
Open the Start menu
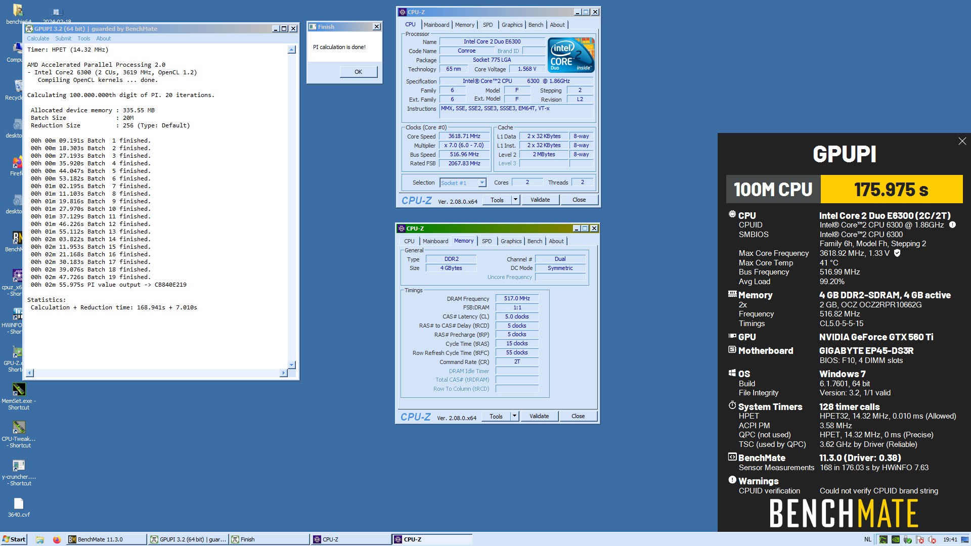(14, 539)
